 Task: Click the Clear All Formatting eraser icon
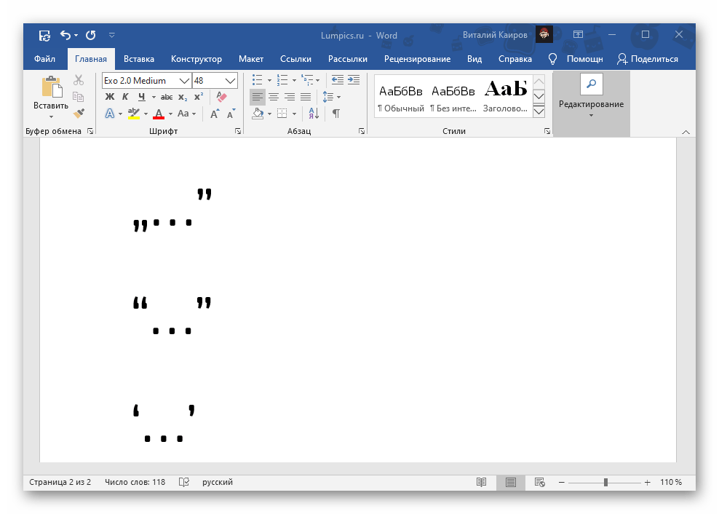[222, 97]
